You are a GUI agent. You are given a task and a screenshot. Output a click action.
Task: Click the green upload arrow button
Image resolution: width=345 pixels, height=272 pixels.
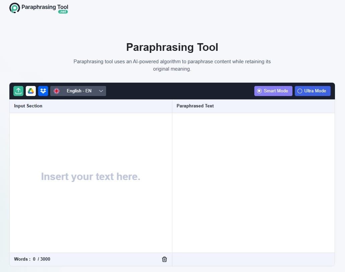[18, 91]
